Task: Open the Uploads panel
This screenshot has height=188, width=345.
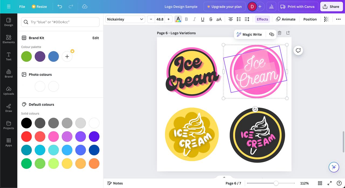Action: click(x=8, y=91)
